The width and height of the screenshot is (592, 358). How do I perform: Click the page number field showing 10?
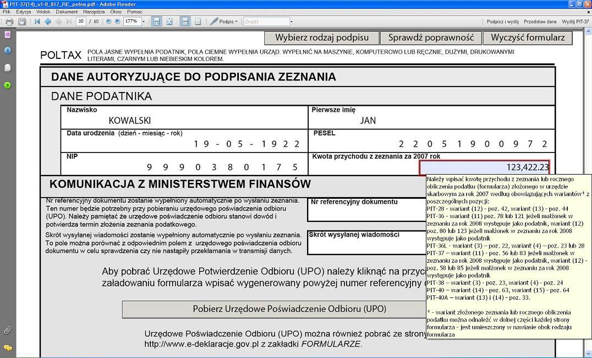point(81,21)
